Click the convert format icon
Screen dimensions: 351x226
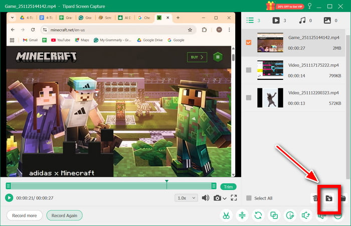pyautogui.click(x=258, y=215)
